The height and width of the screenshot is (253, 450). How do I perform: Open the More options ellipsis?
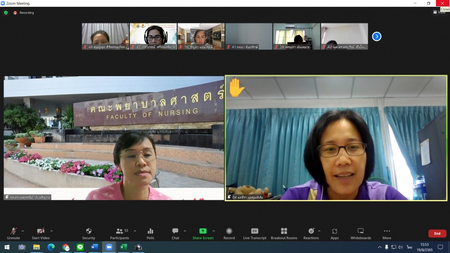point(387,231)
